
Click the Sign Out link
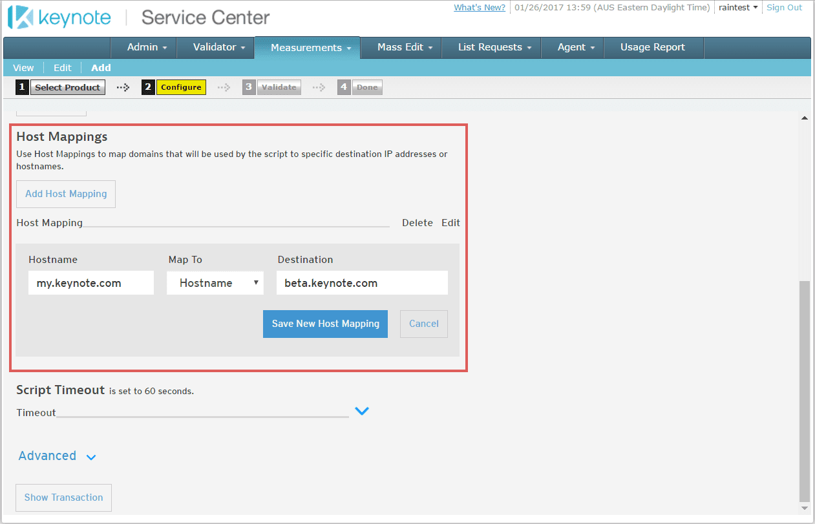[x=784, y=8]
